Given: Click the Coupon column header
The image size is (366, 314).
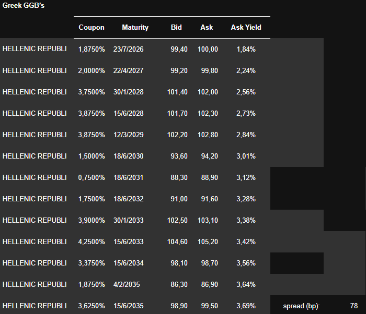Looking at the screenshot, I should tap(92, 27).
